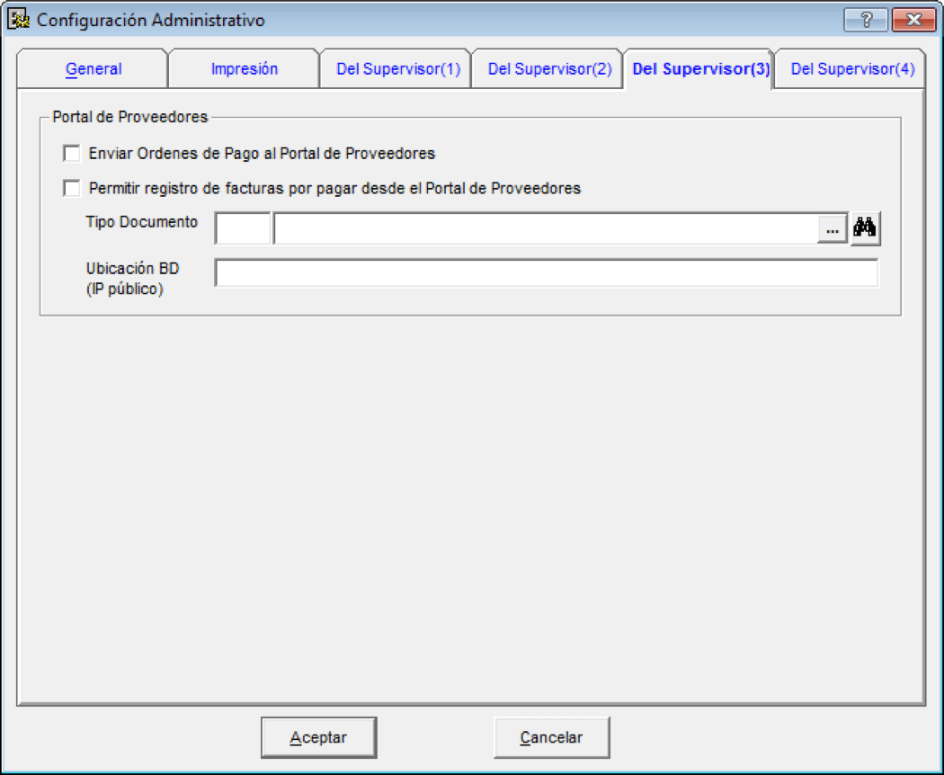The height and width of the screenshot is (775, 944).
Task: Focus the Tipo Documento code field
Action: pyautogui.click(x=243, y=229)
